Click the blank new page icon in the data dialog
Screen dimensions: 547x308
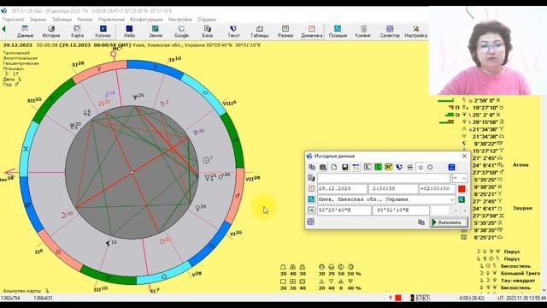(334, 168)
